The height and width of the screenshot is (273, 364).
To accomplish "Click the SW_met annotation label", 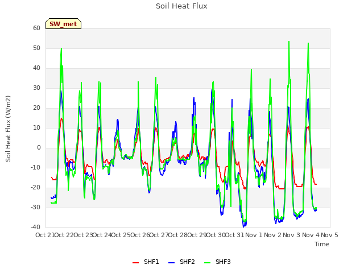I will [63, 24].
